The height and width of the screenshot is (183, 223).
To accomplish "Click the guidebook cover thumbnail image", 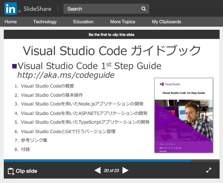I will pos(184,115).
